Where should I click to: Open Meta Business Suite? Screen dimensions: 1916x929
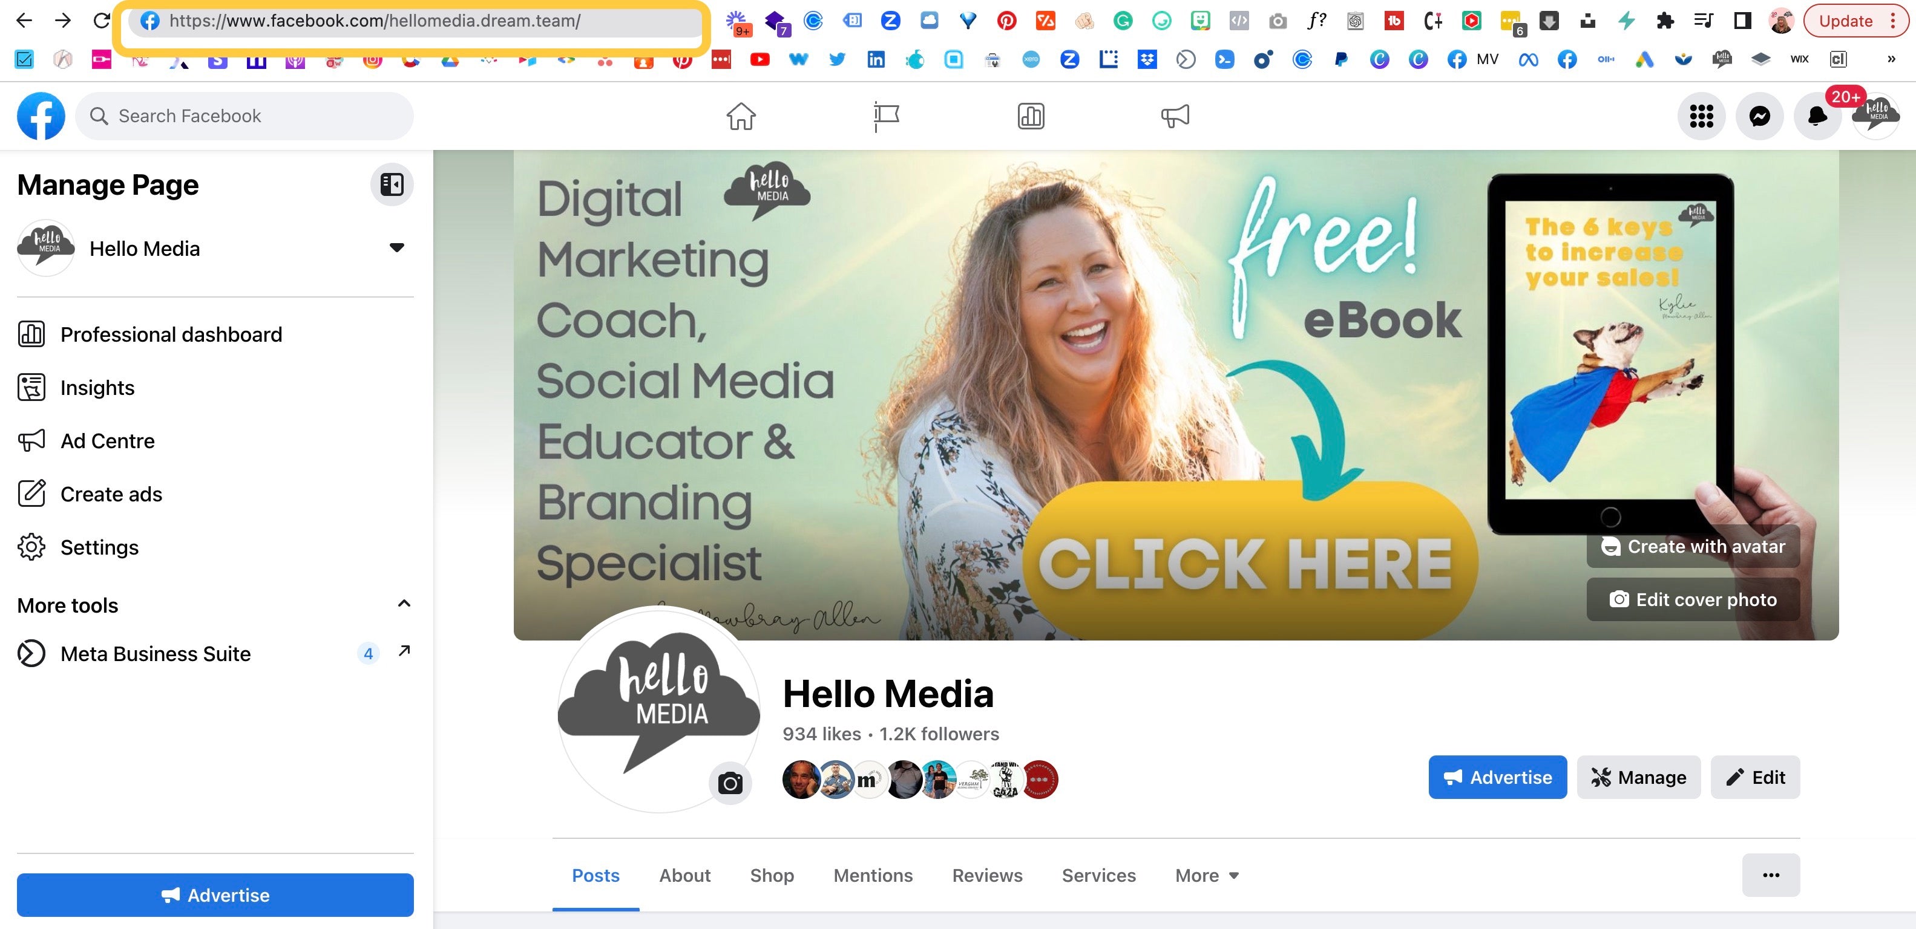tap(155, 653)
